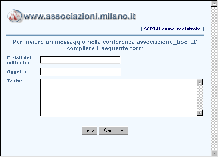Click the Testo area scroll up arrow
Image resolution: width=218 pixels, height=157 pixels.
(x=200, y=82)
